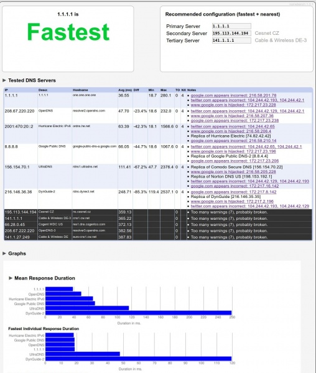Open link www.google.com is hijacked: 172.217.23.228
Screen dimensions: 316x373
(233, 105)
